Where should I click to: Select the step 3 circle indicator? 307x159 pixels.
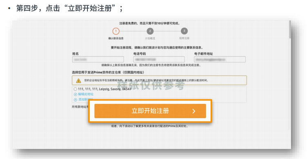[x=184, y=31]
